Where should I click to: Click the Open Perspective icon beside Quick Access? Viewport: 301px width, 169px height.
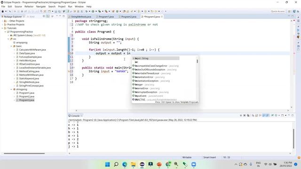click(x=289, y=11)
